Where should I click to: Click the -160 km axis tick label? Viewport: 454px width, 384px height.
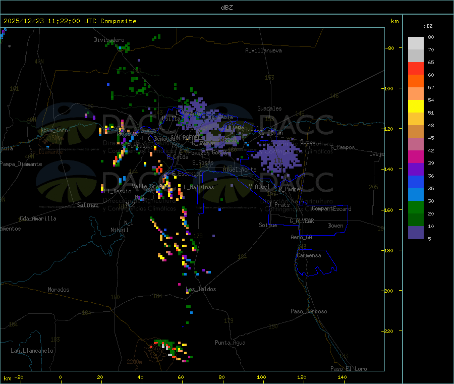coord(387,210)
